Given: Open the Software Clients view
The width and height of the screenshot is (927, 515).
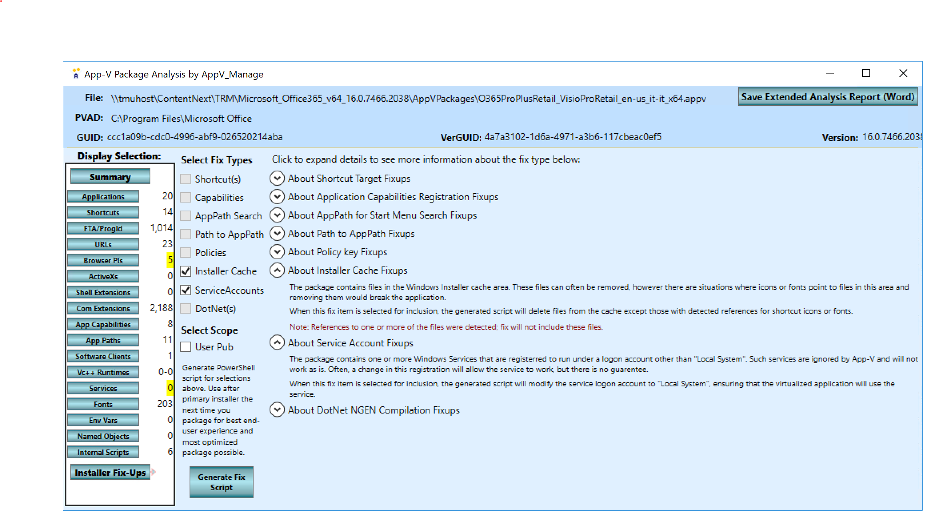Looking at the screenshot, I should (x=103, y=356).
